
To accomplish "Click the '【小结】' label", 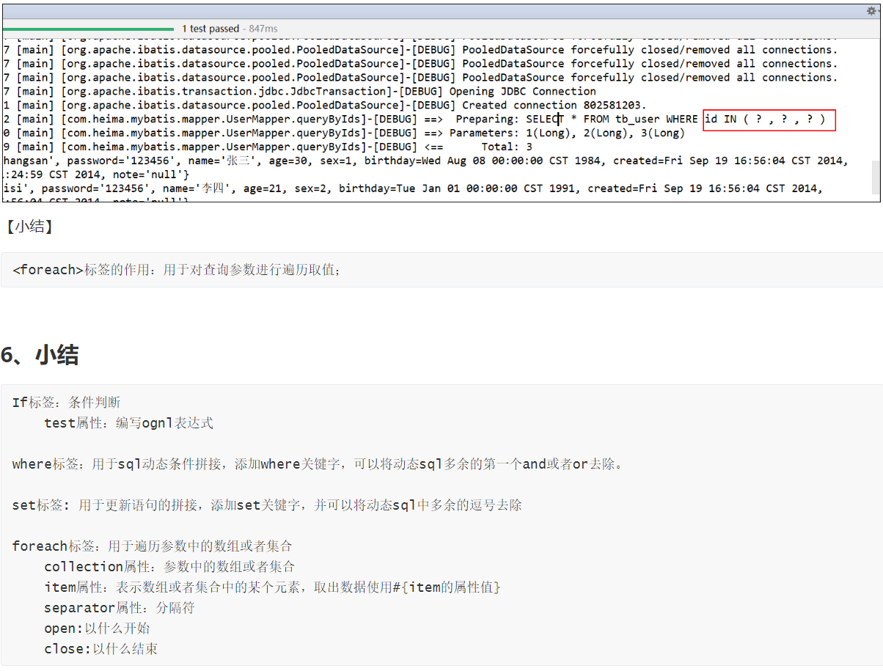I will [x=29, y=227].
